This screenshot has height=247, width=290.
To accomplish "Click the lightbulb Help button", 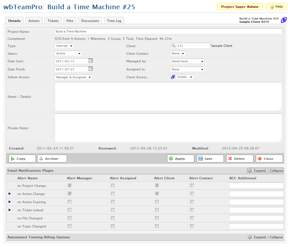I will tap(276, 6).
